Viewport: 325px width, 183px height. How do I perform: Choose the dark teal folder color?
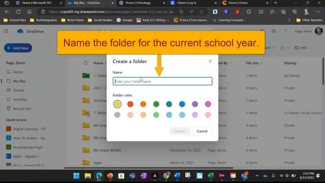[x=169, y=104]
